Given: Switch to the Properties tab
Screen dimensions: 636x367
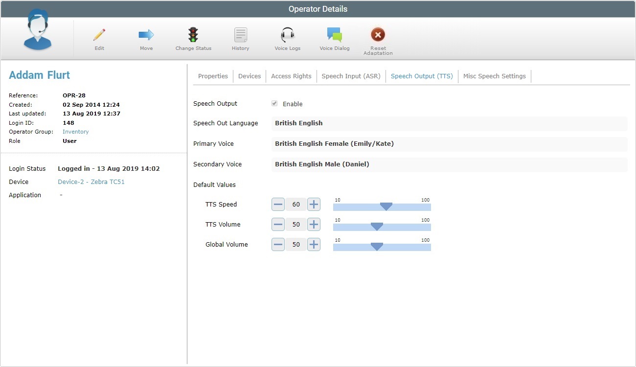Looking at the screenshot, I should [x=213, y=76].
